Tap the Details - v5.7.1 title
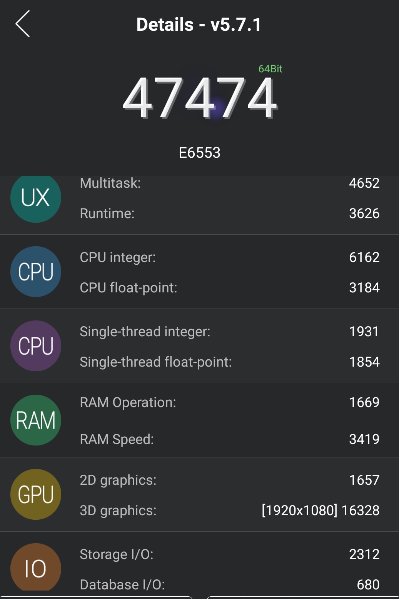This screenshot has height=599, width=399. (x=199, y=25)
